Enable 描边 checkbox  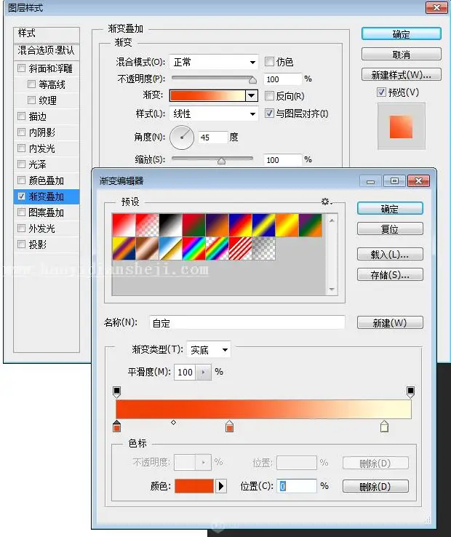point(21,116)
